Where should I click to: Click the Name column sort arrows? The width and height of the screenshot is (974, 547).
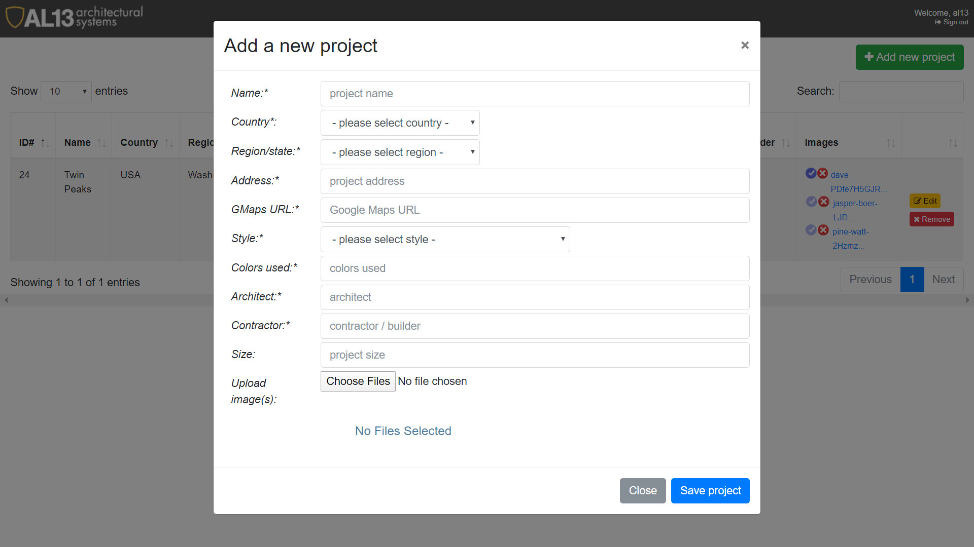(x=101, y=143)
